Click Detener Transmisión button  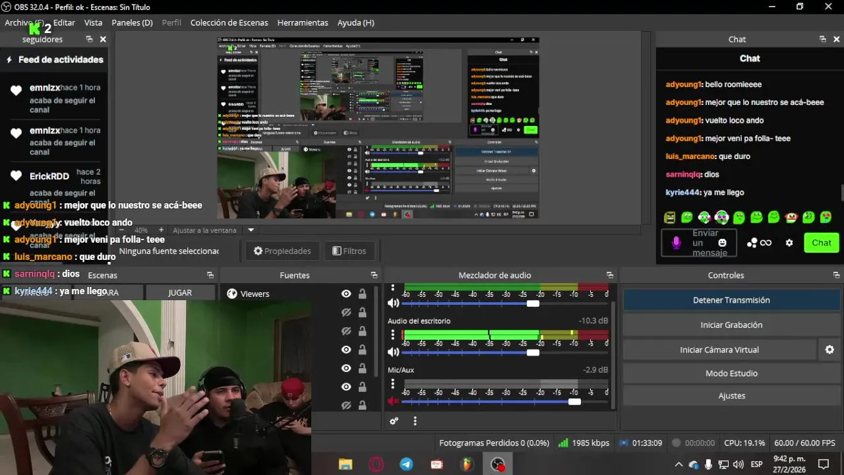tap(731, 300)
